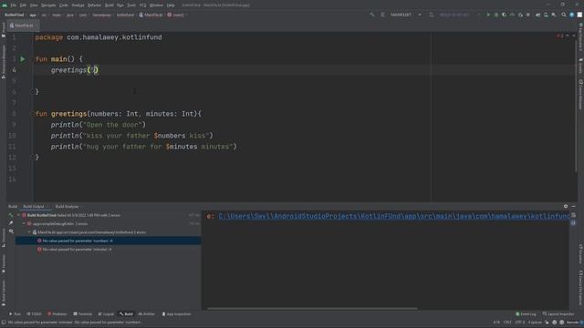Viewport: 584px width, 328px height.
Task: Click fold arrow on greetings function line
Action: 33,114
